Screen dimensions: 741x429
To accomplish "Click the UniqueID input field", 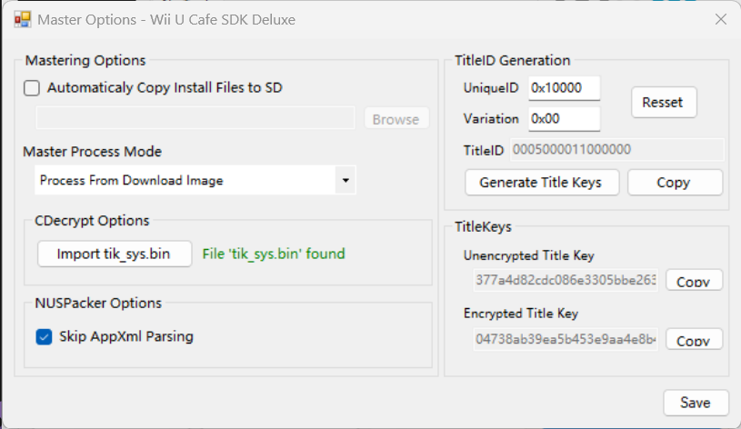I will pyautogui.click(x=564, y=88).
